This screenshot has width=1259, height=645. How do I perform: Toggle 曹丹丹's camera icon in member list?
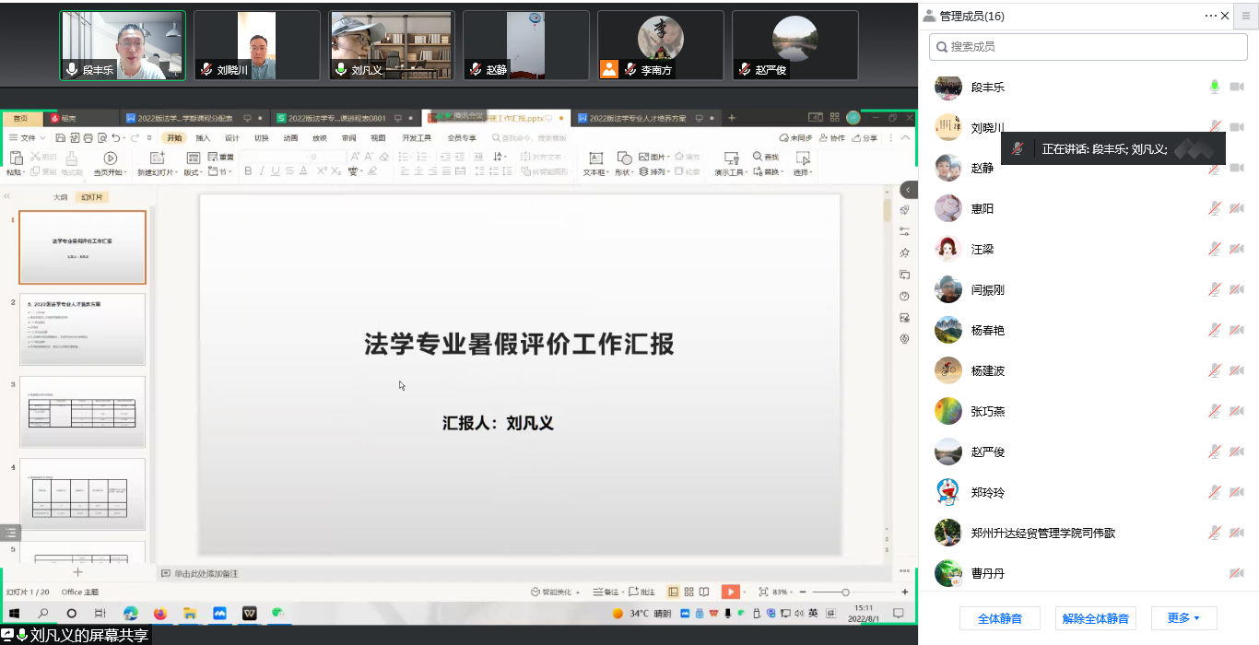[x=1236, y=573]
